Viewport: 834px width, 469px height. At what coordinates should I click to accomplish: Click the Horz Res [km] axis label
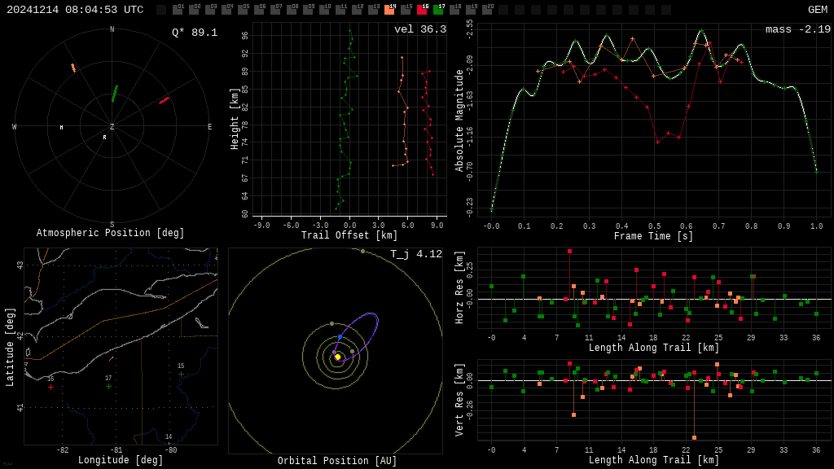click(x=459, y=287)
